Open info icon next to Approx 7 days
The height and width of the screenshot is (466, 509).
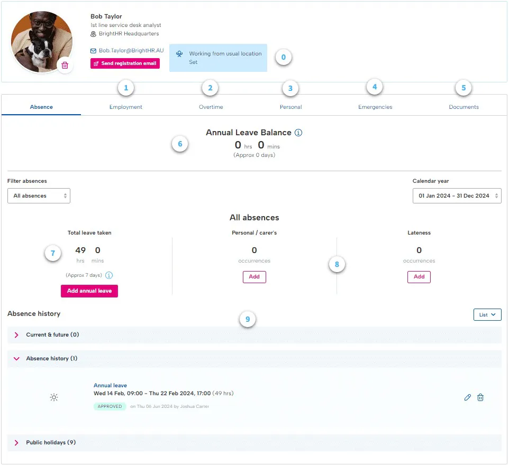[109, 275]
